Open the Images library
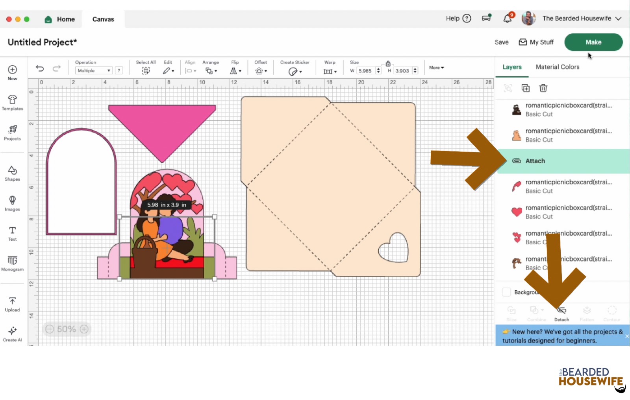 click(x=12, y=203)
